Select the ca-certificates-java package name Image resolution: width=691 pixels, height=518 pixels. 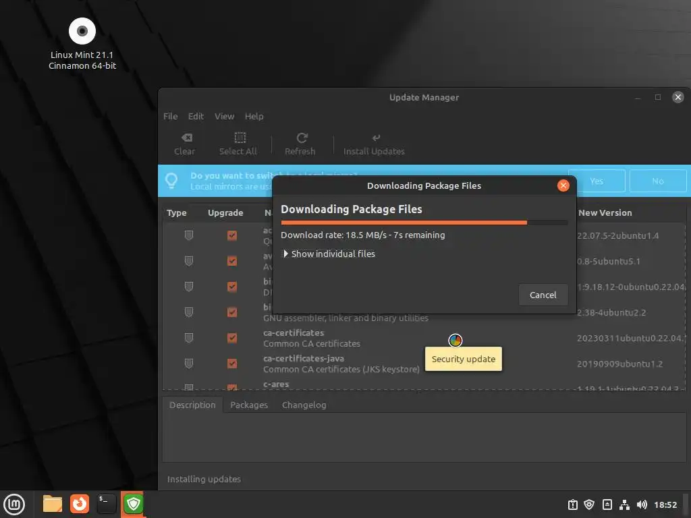pos(304,359)
